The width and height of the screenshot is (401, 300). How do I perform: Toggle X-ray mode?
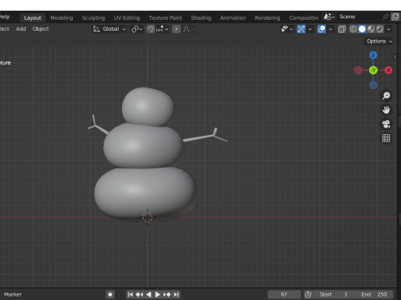coord(342,29)
